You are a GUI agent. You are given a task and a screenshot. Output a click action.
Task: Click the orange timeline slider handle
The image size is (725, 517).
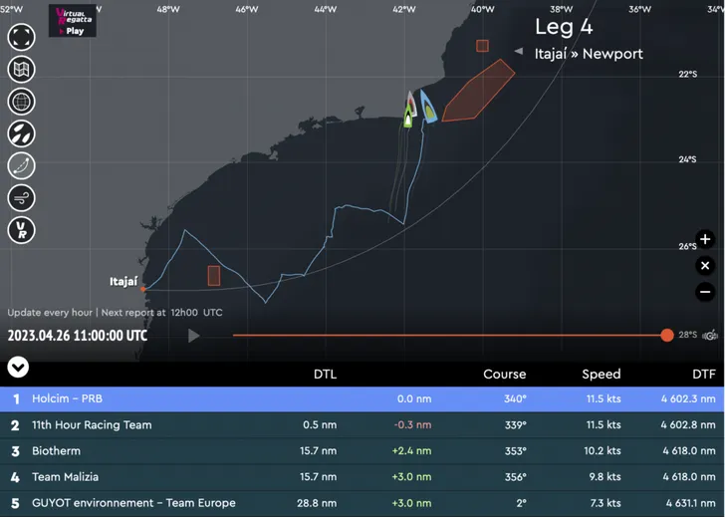point(667,336)
